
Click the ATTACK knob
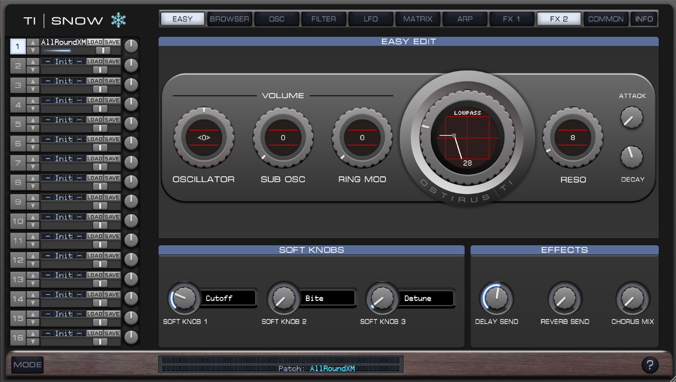(x=632, y=118)
